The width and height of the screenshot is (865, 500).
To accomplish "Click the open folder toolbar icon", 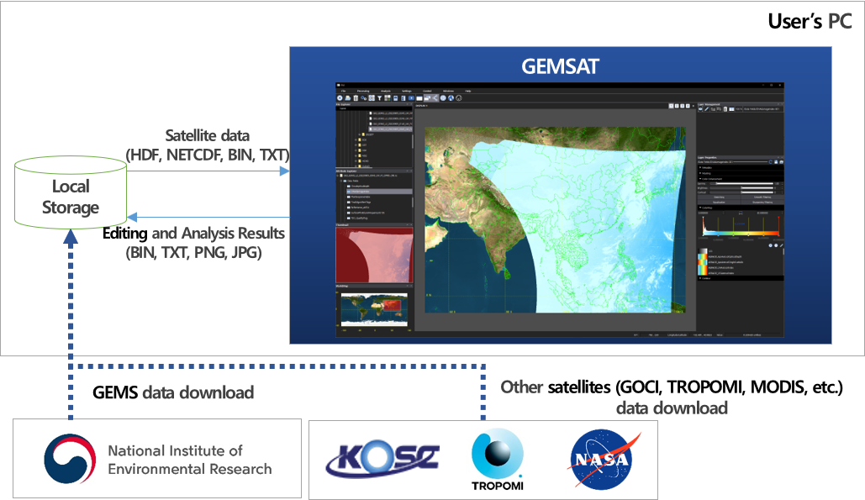I will (347, 98).
